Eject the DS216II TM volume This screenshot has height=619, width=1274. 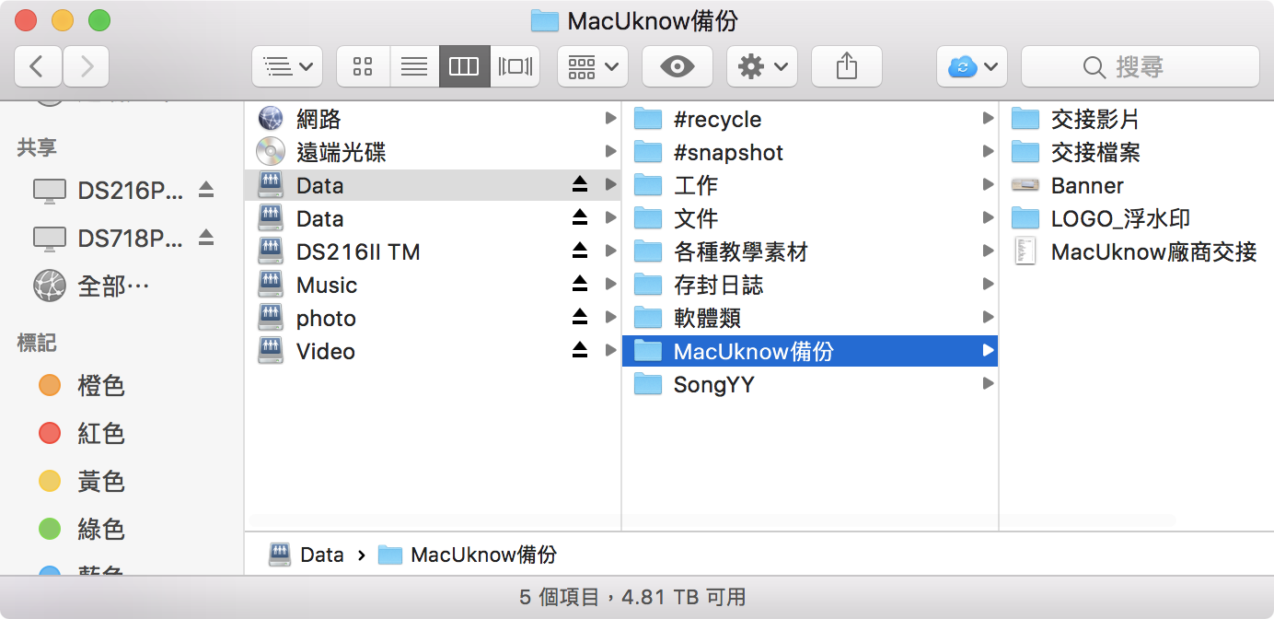[579, 252]
